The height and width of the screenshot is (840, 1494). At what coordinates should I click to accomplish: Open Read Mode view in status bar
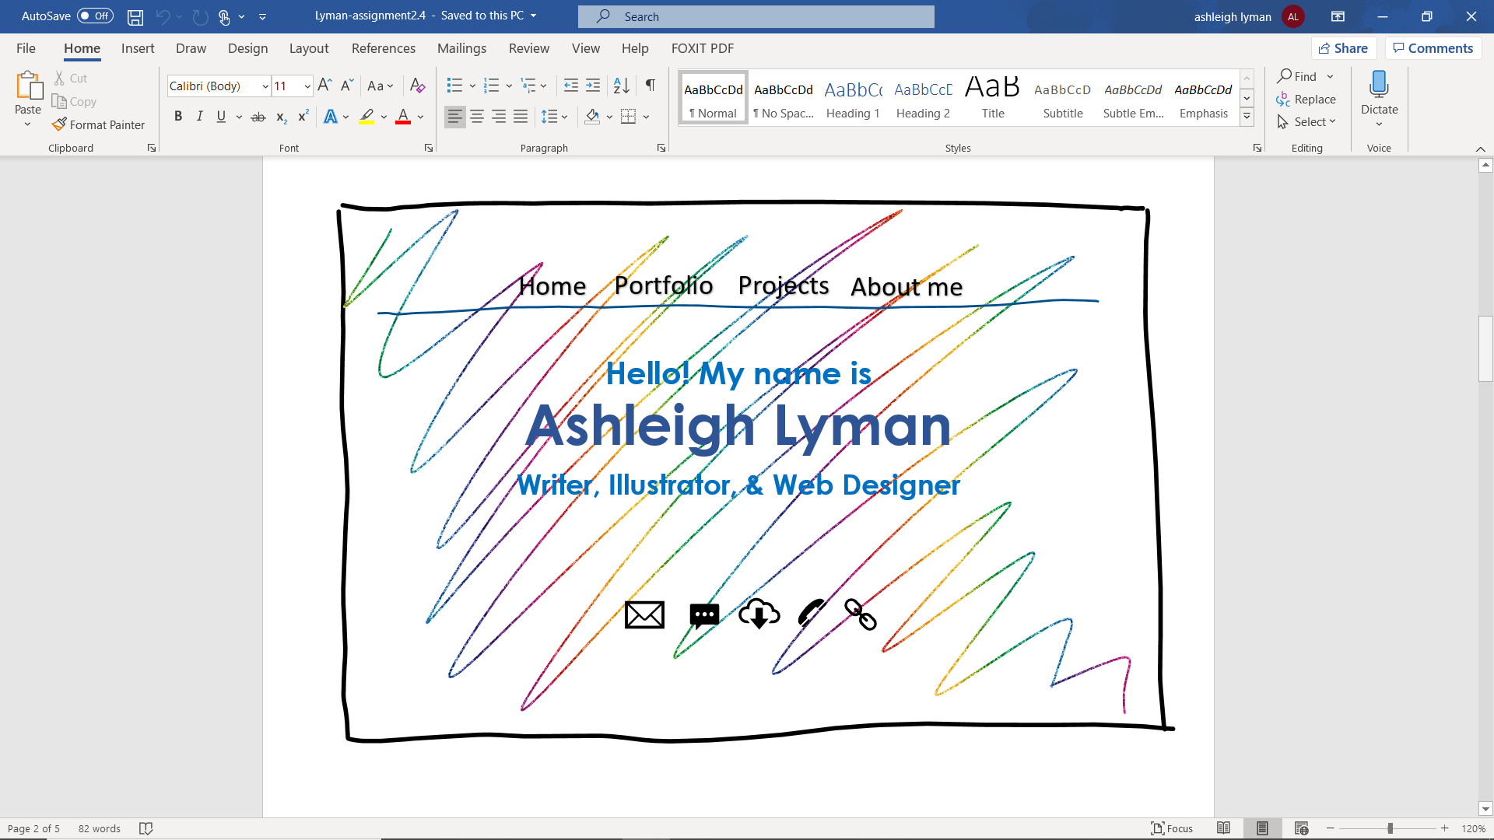tap(1223, 828)
